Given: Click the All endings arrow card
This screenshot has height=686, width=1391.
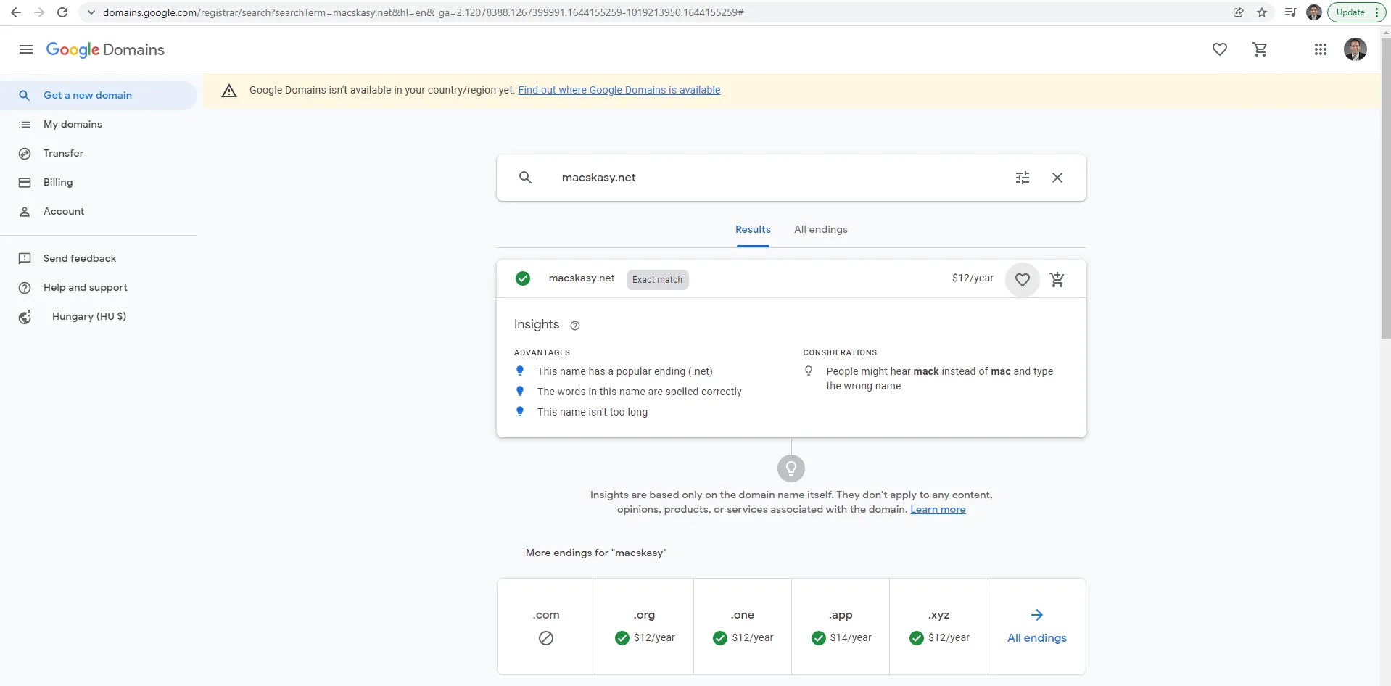Looking at the screenshot, I should coord(1037,627).
